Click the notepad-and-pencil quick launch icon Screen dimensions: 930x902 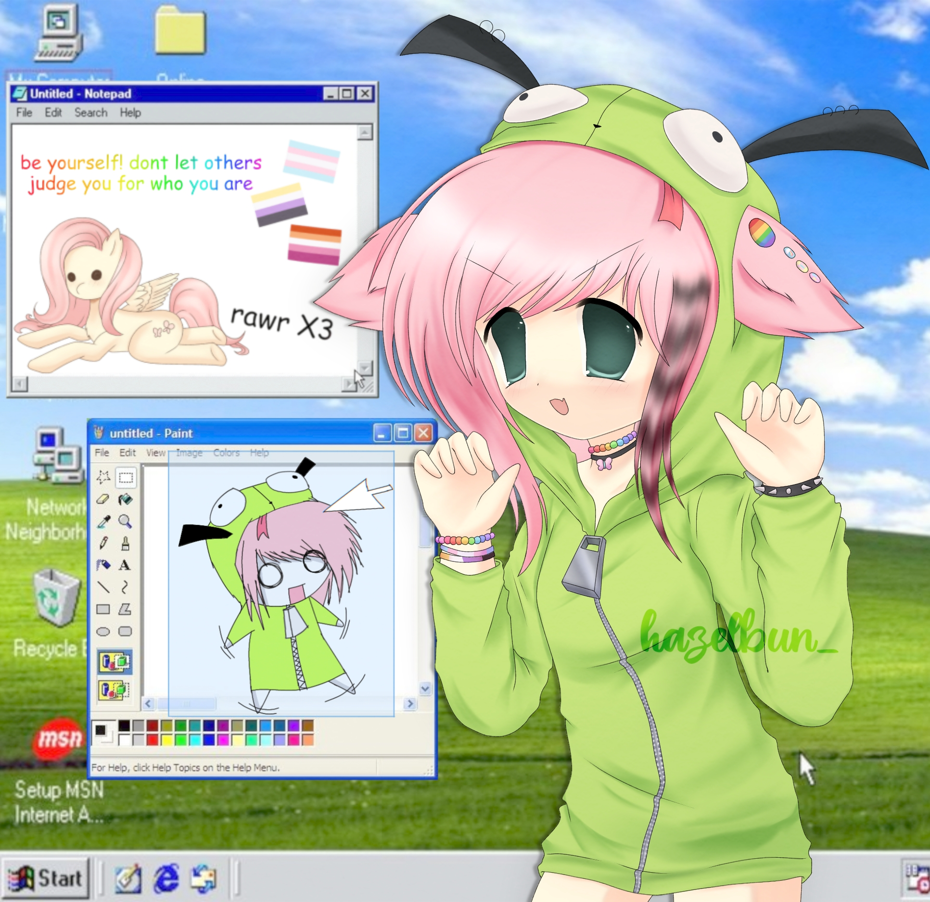128,878
